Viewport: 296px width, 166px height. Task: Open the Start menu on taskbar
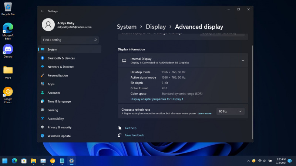pos(5,161)
